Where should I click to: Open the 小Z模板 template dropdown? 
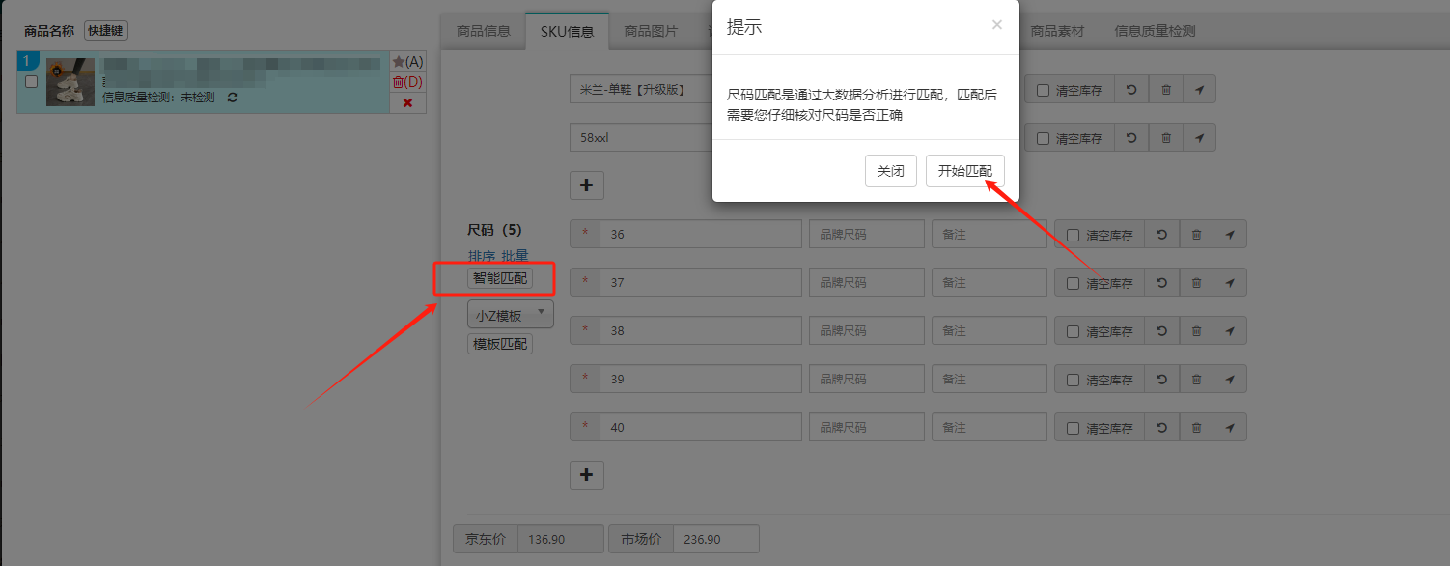(x=510, y=314)
